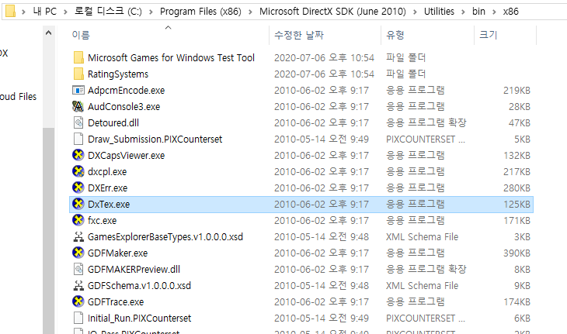Select the DXErr.exe file name
The height and width of the screenshot is (334, 567).
coord(108,188)
